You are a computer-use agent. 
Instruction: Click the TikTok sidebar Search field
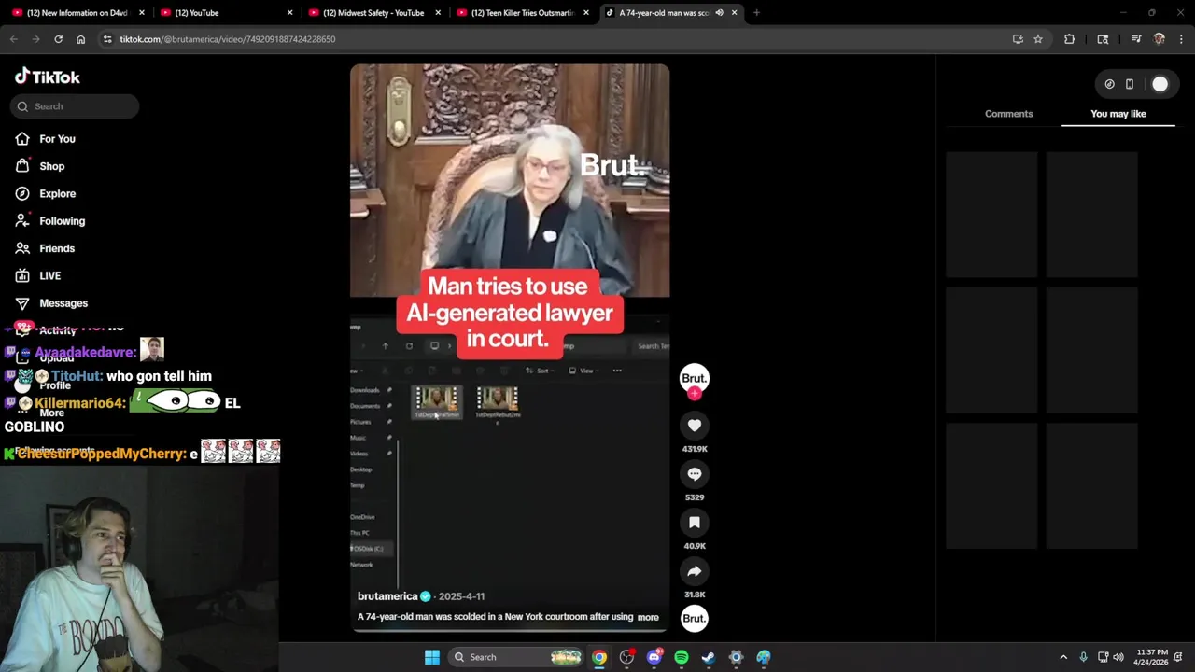pyautogui.click(x=75, y=106)
